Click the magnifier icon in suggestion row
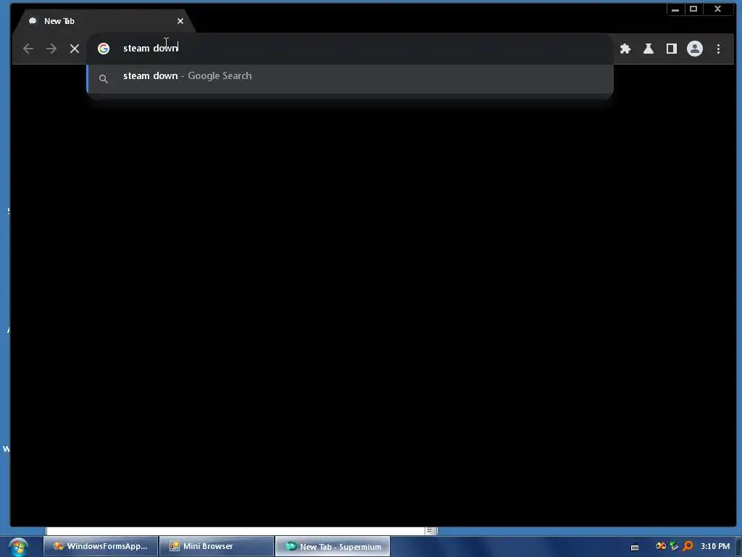The height and width of the screenshot is (557, 742). (103, 78)
